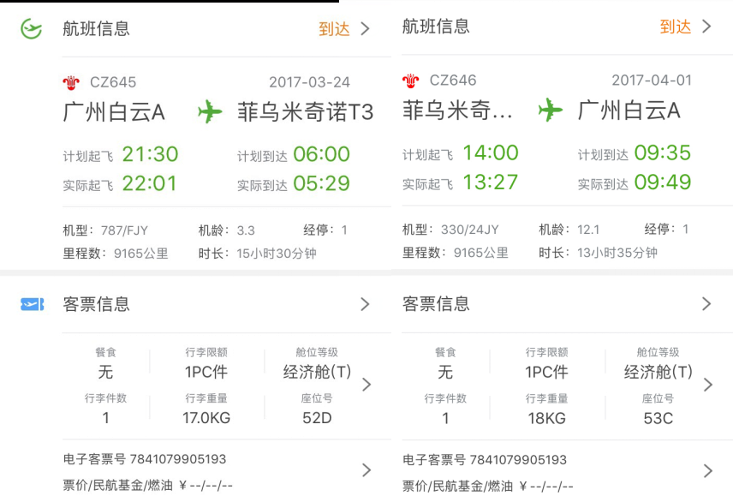Expand fare chevron on right 票价 row
Screen dimensions: 733x502
pos(707,470)
